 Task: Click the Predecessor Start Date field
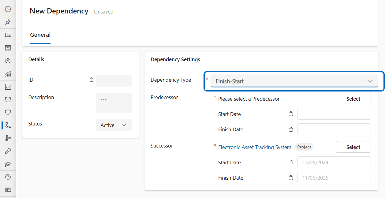tap(334, 114)
